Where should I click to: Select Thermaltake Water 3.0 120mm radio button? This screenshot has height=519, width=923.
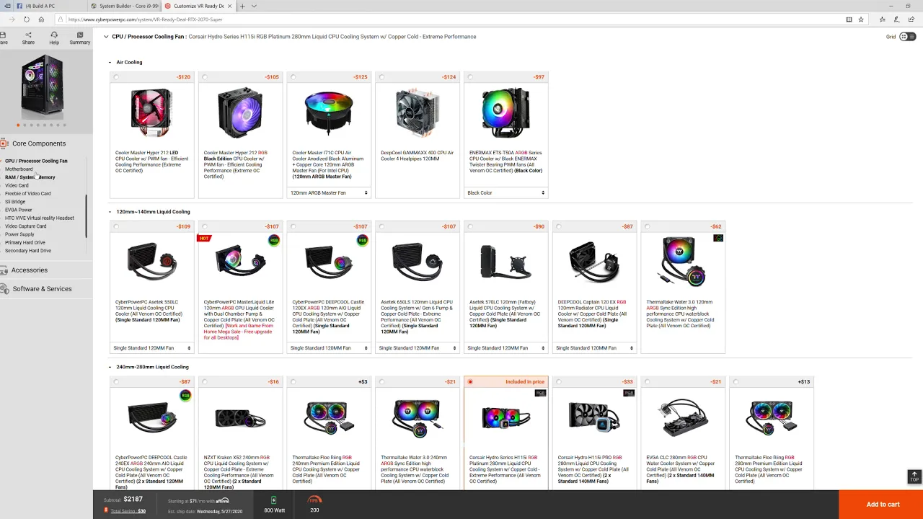[648, 226]
